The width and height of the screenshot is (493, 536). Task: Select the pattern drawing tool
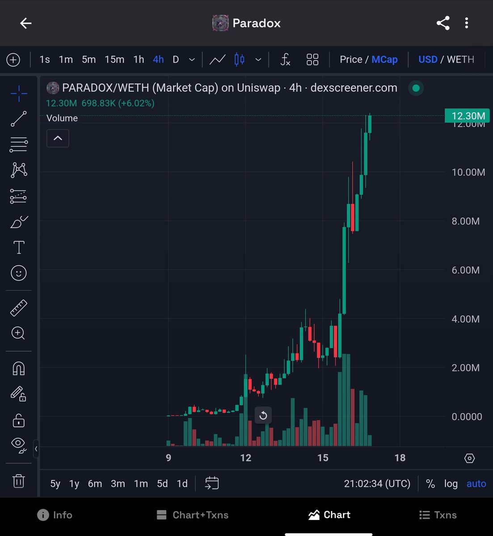pyautogui.click(x=19, y=170)
